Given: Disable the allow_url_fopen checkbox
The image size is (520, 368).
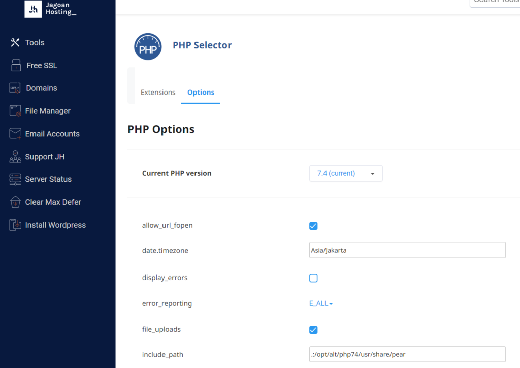Looking at the screenshot, I should (313, 226).
